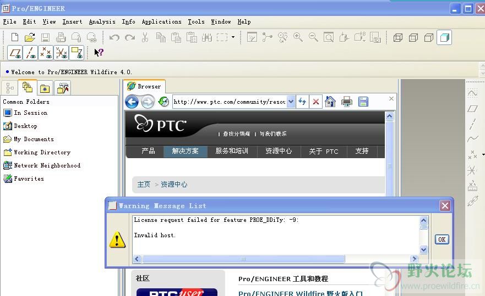This screenshot has height=296, width=485.
Task: Click the warning dialog horizontal scrollbar thumb
Action: pyautogui.click(x=243, y=259)
